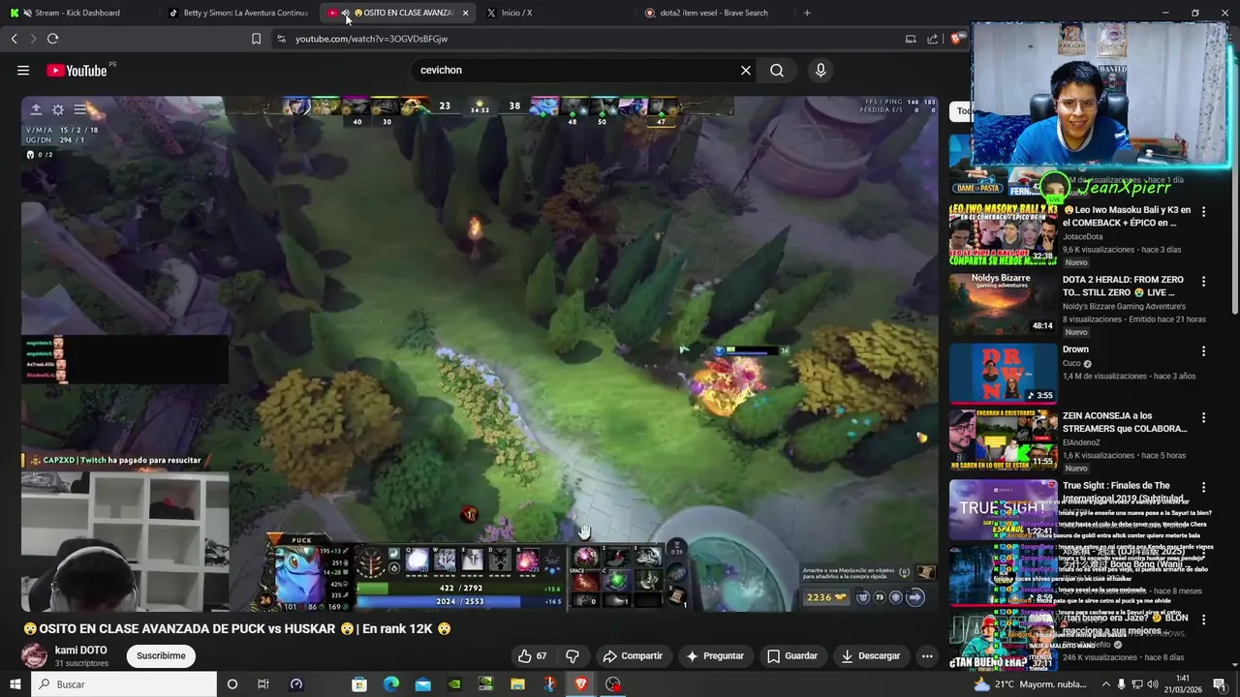Viewport: 1240px width, 697px height.
Task: Open Mail app from taskbar
Action: click(x=423, y=684)
